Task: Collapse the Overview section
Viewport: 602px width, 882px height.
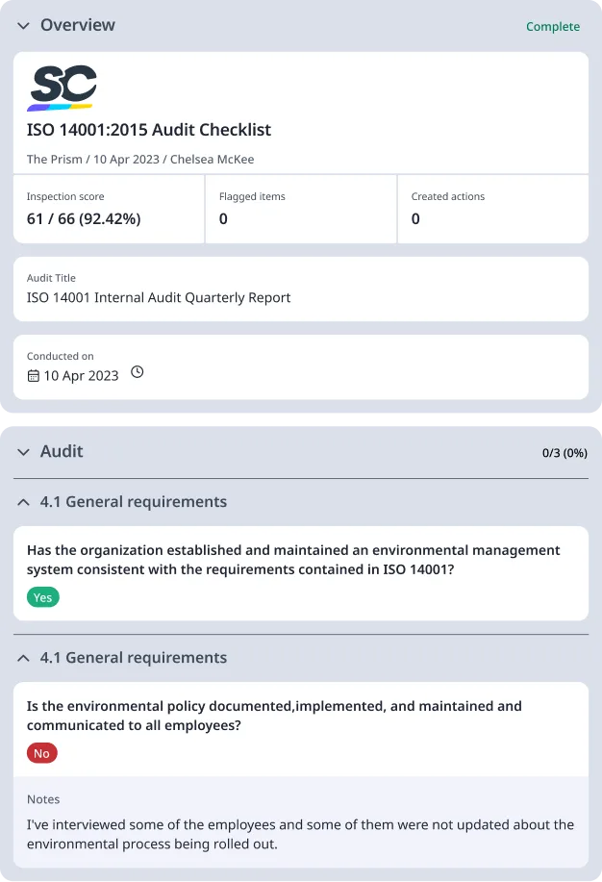Action: click(x=23, y=26)
